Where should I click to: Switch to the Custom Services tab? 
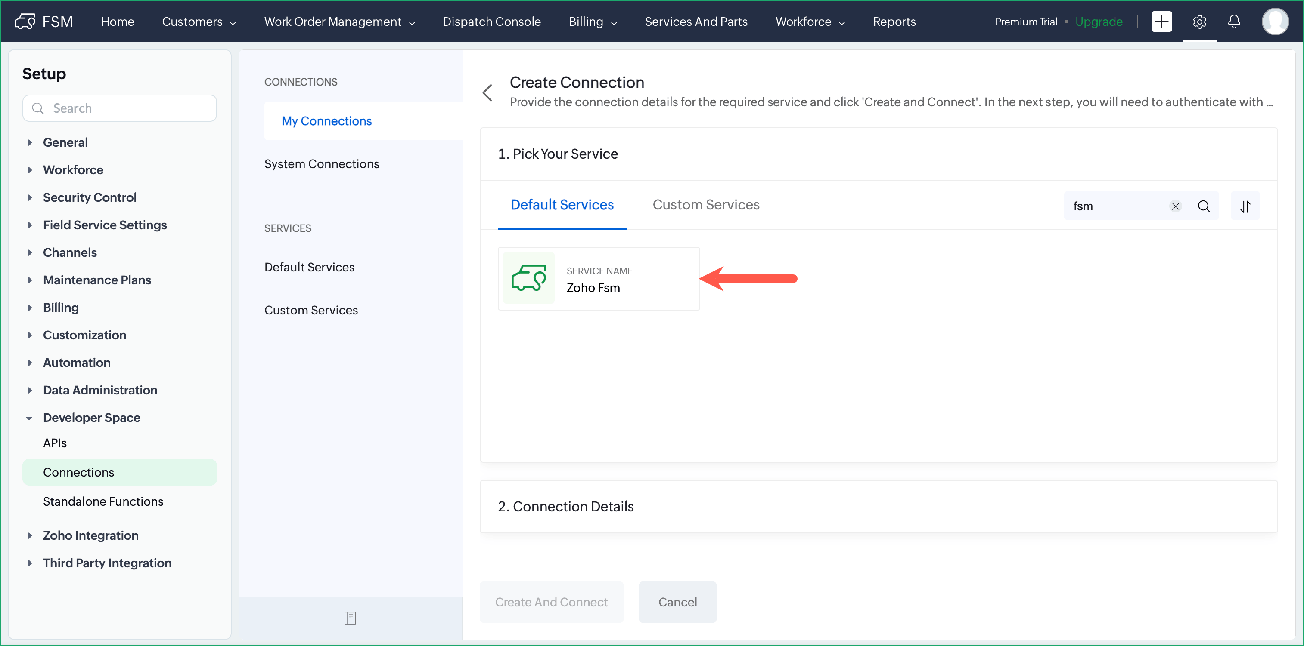[x=706, y=205]
